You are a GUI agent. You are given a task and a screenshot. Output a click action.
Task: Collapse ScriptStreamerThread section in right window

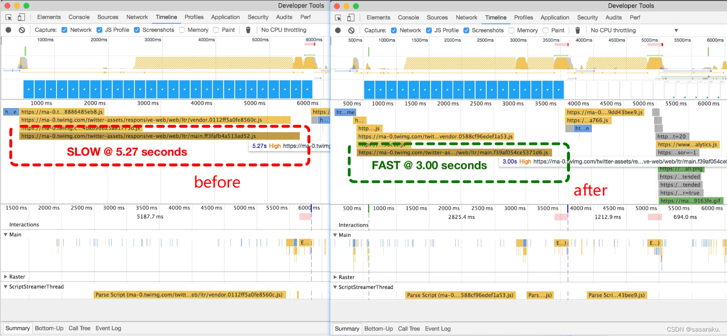335,287
